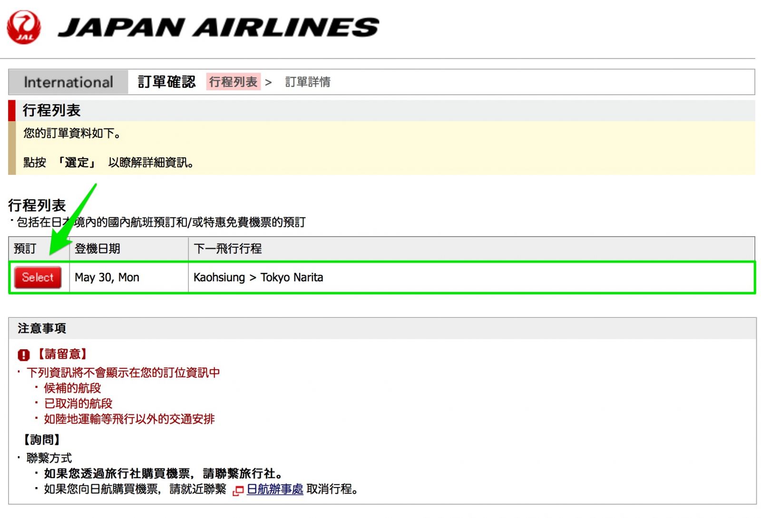
Task: Click the International section label
Action: (x=68, y=82)
